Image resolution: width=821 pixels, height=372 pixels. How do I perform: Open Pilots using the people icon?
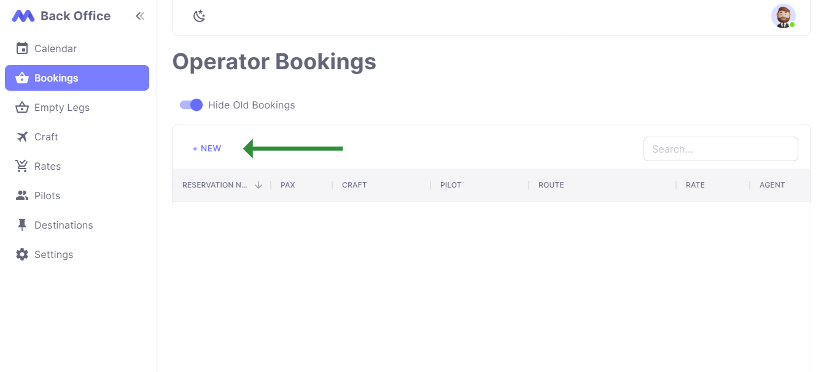click(22, 195)
